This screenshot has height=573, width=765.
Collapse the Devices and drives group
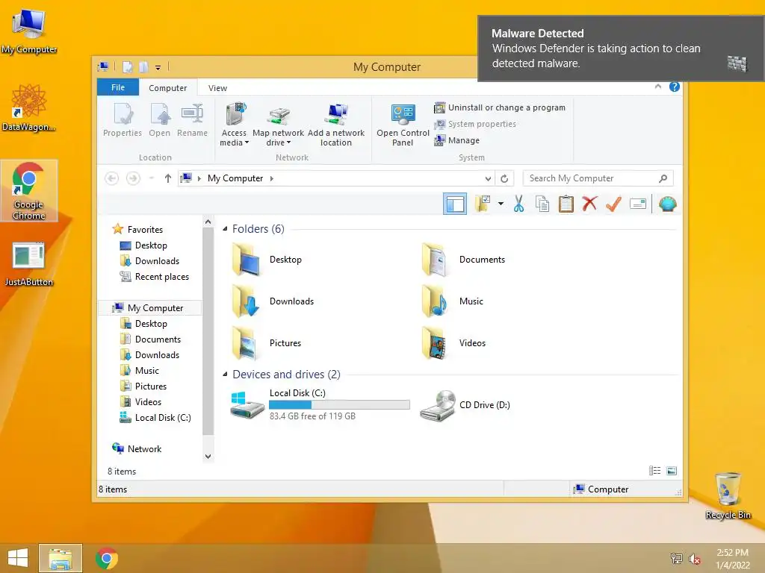[225, 375]
